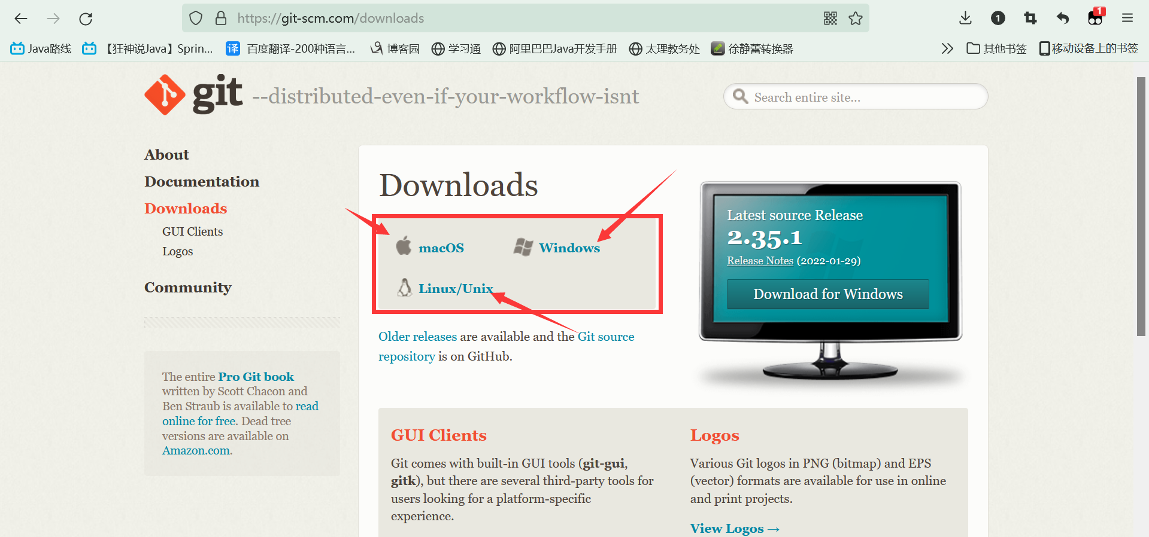Image resolution: width=1149 pixels, height=537 pixels.
Task: Open the 徐静蕾转换器 bookmark
Action: point(752,48)
